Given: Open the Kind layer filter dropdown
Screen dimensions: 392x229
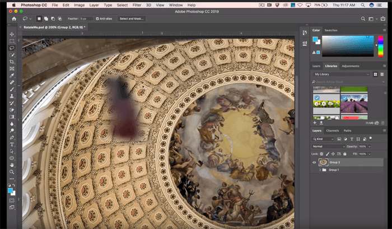Looking at the screenshot, I should 323,139.
